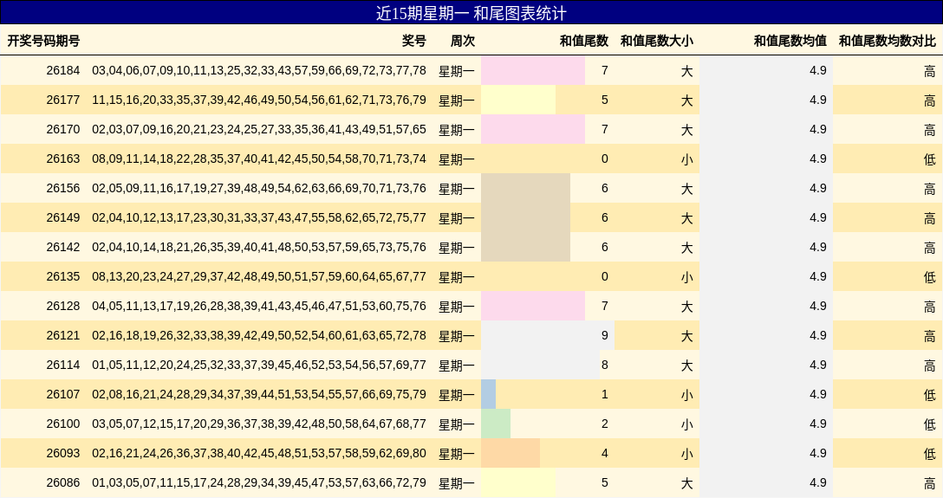Select draw number 26086
The height and width of the screenshot is (498, 943).
pos(63,482)
